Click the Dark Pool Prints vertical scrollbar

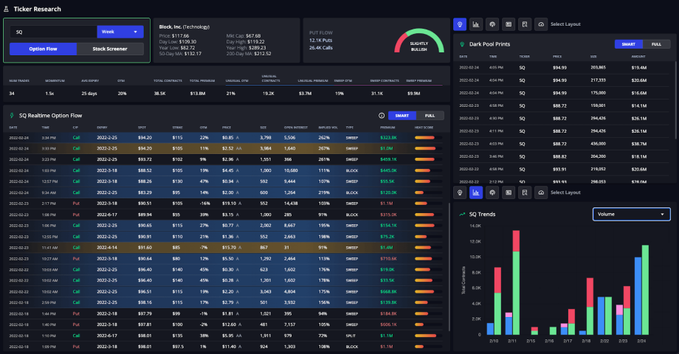675,100
